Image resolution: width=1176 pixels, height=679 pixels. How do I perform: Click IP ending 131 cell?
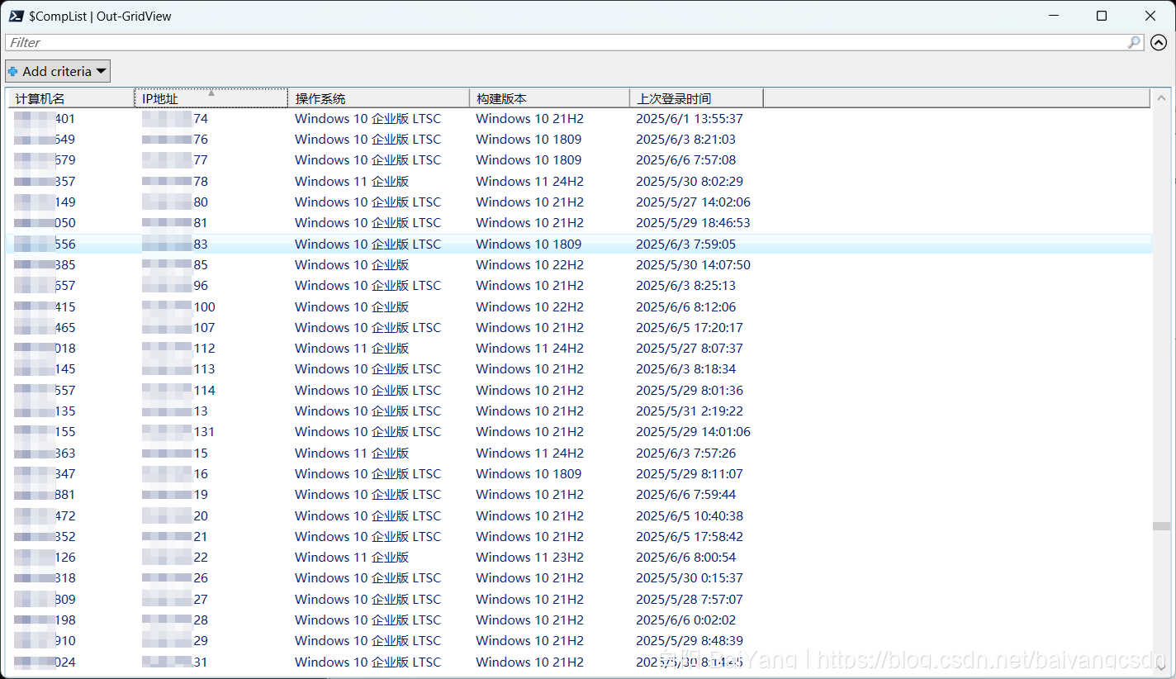pos(178,431)
